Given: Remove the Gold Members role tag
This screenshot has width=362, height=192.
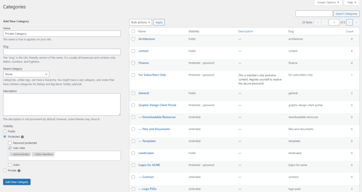Looking at the screenshot, I should pyautogui.click(x=34, y=154).
